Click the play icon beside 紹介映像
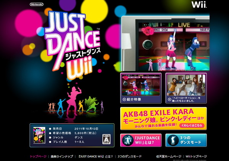 pyautogui.click(x=124, y=99)
